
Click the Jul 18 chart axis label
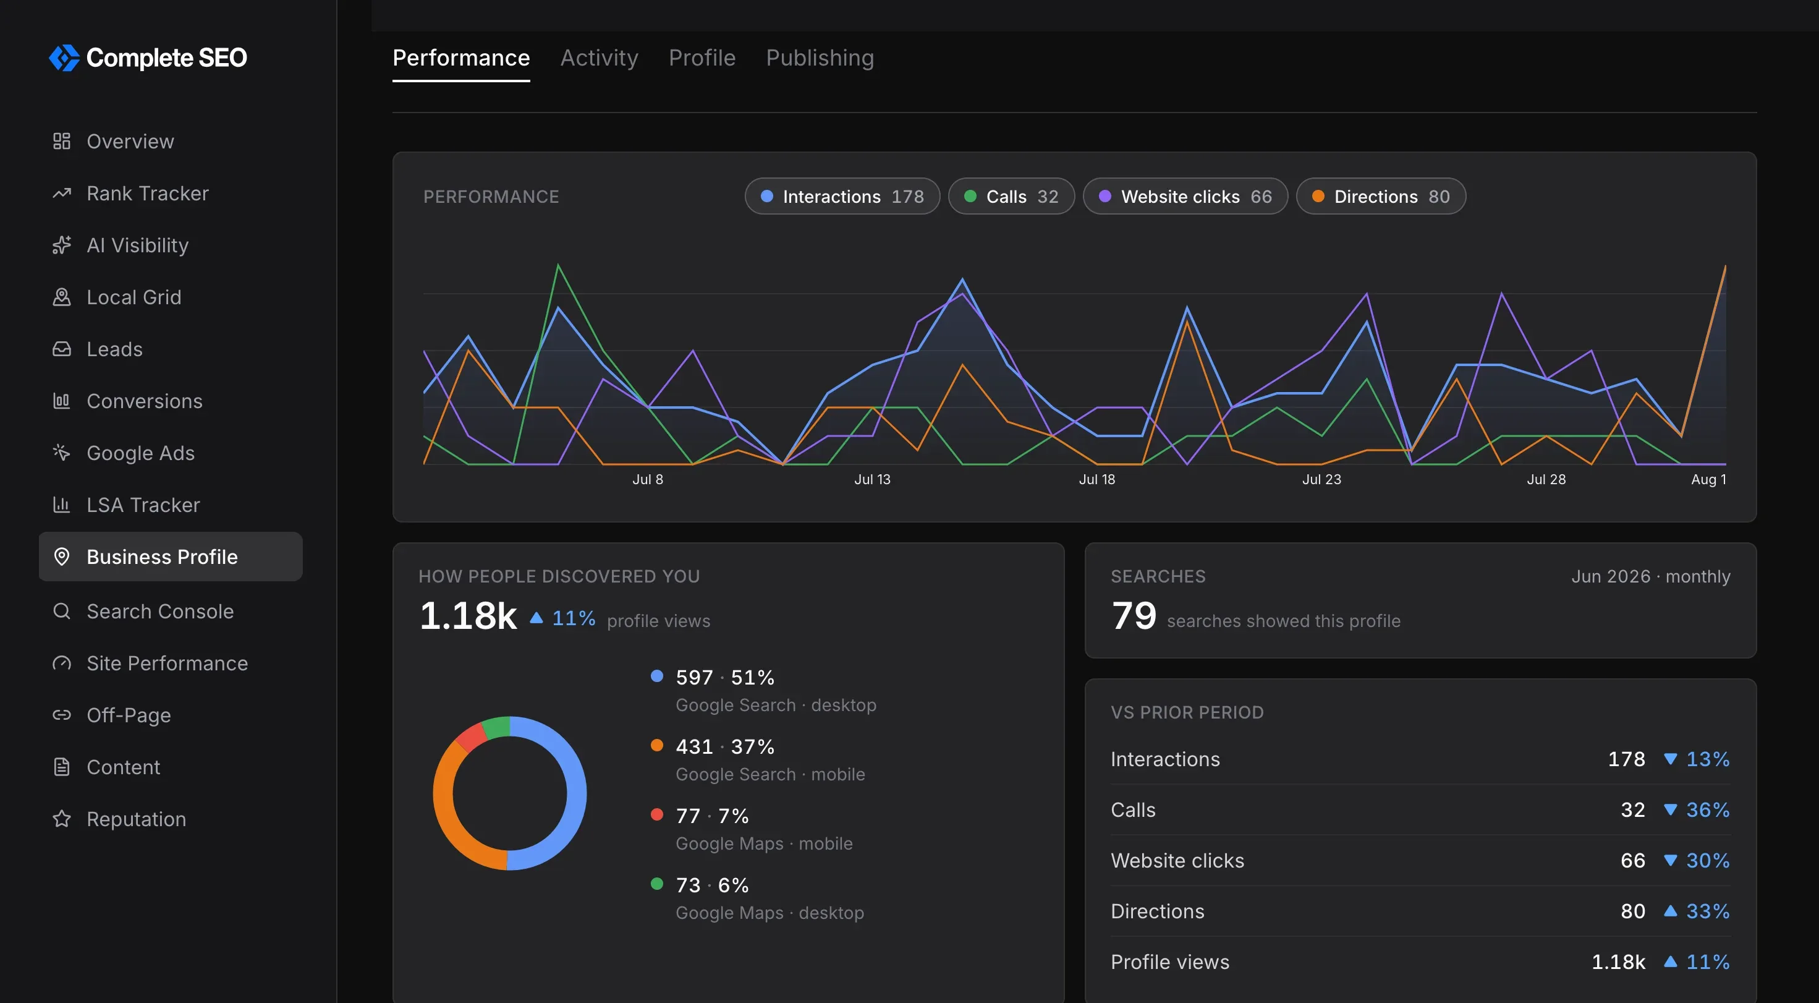(x=1096, y=480)
